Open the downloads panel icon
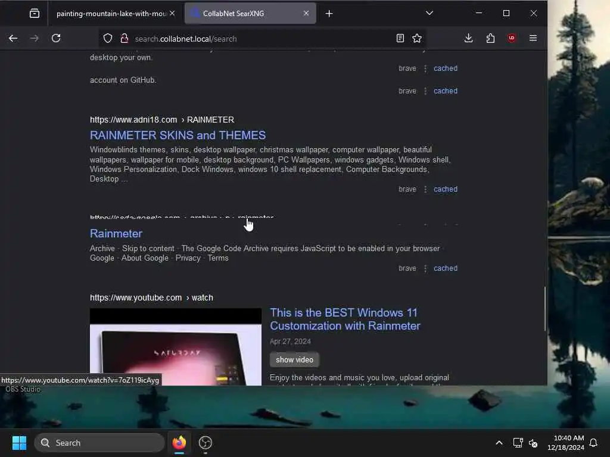This screenshot has height=457, width=610. point(468,38)
